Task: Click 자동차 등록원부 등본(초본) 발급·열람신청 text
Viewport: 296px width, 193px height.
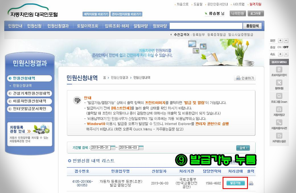Action: tap(121, 183)
